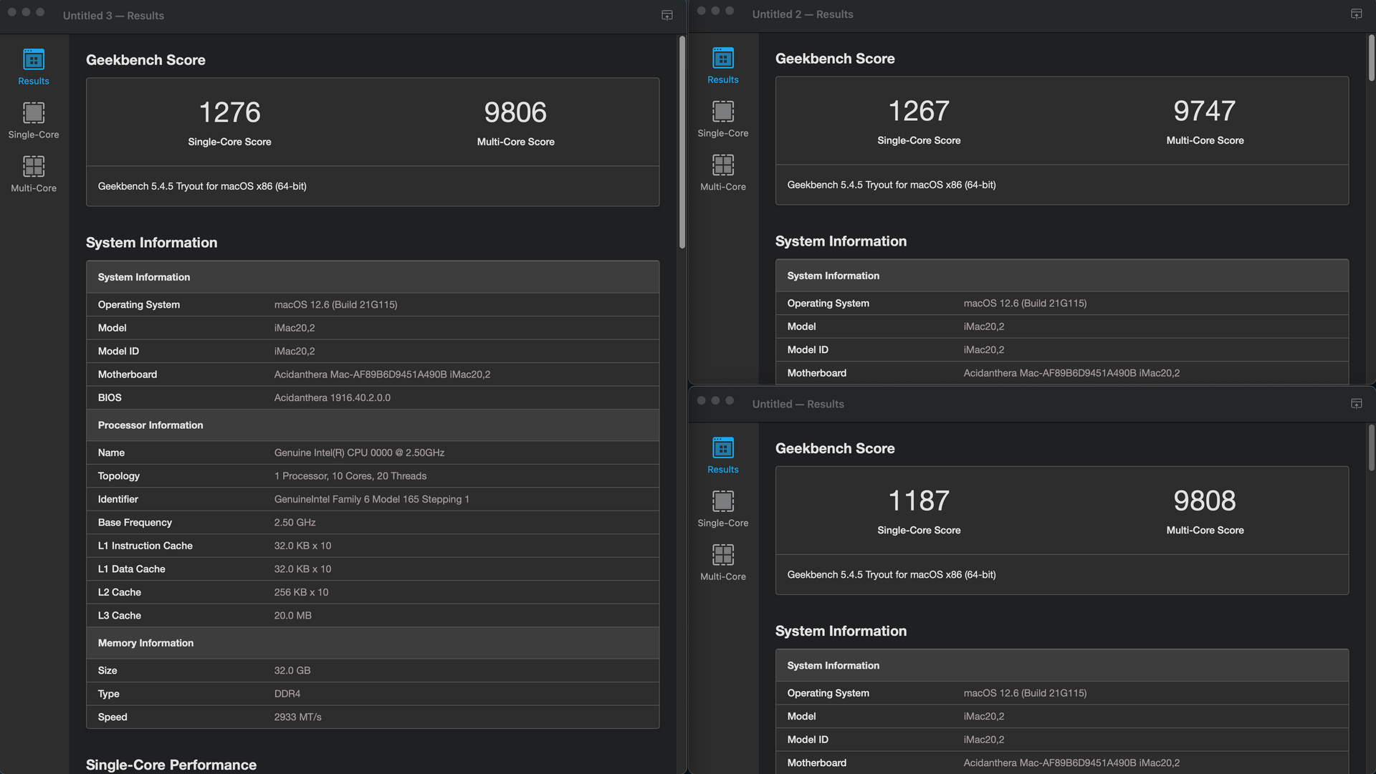Click memory Type value DDR4
1376x774 pixels.
287,694
